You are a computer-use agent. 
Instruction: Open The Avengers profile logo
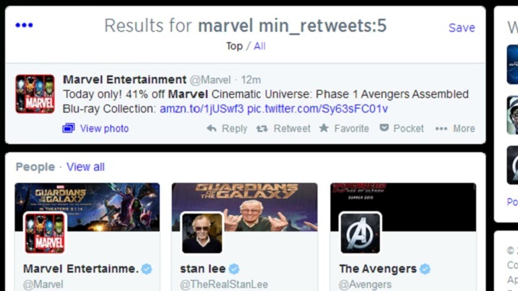[360, 233]
